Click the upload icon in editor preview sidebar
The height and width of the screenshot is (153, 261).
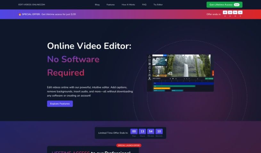click(150, 56)
